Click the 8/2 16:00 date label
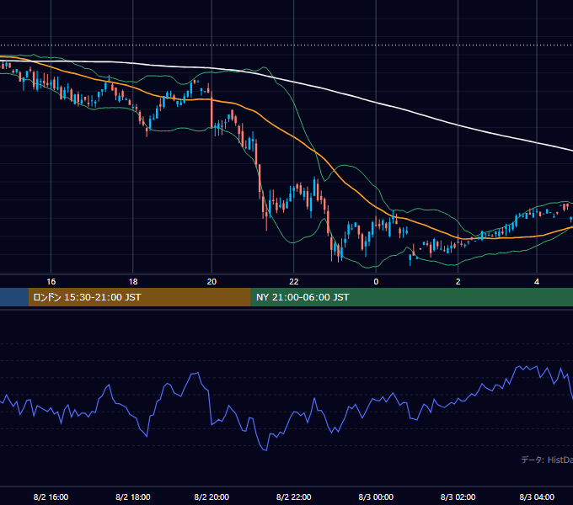Viewport: 573px width, 505px height. [x=51, y=497]
